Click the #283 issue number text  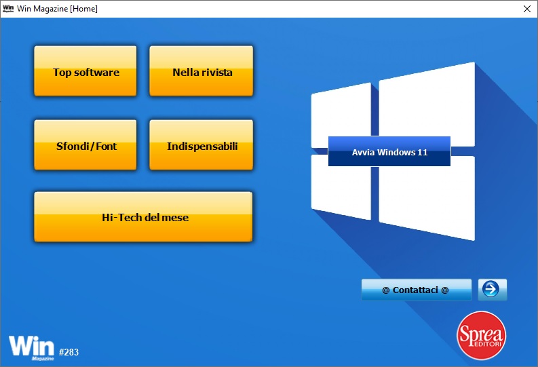coord(69,352)
